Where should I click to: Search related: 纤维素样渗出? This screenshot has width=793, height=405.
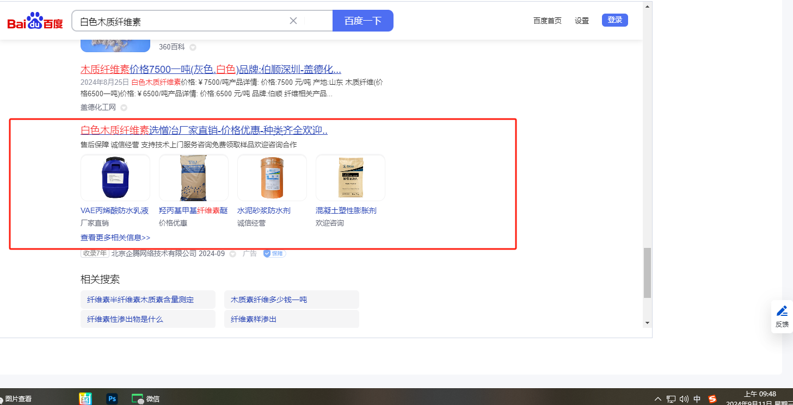[292, 319]
